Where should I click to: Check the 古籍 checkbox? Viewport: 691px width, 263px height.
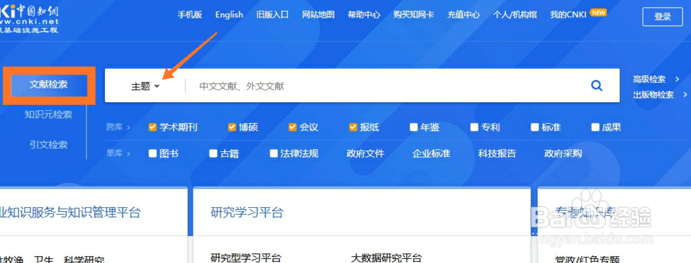[x=214, y=153]
